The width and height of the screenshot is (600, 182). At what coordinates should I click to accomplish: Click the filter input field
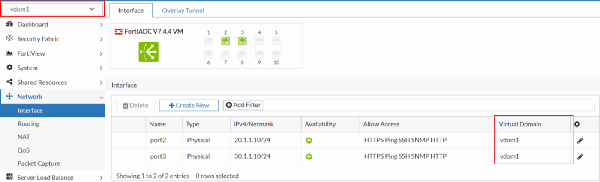tap(429, 105)
